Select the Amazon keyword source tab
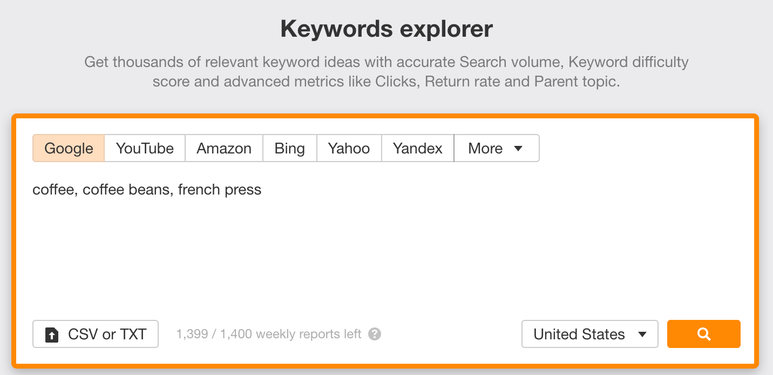773x375 pixels. pos(223,148)
